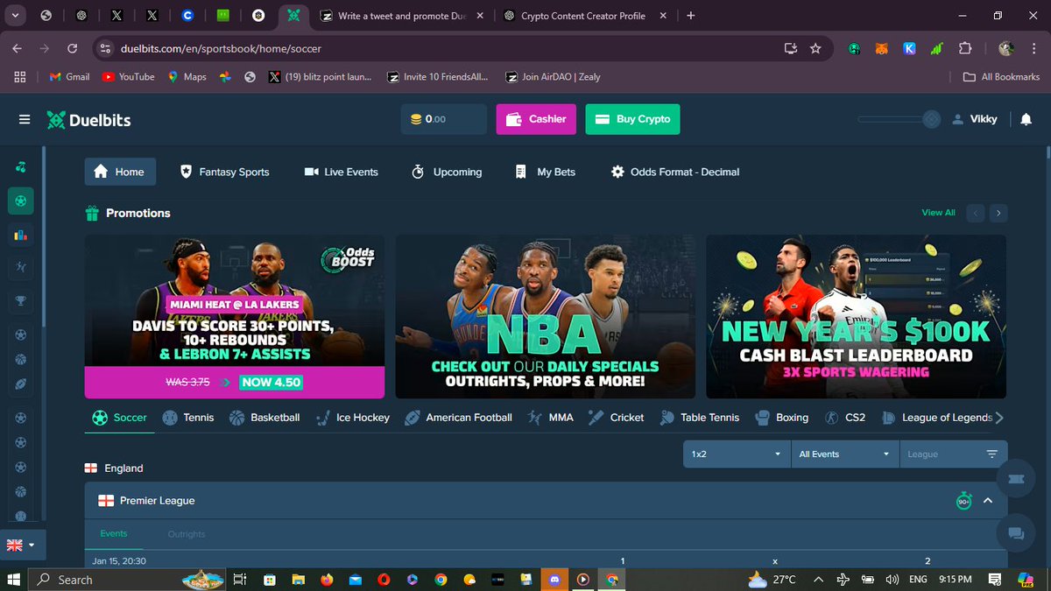Switch to Live Events tab
1051x591 pixels.
click(341, 172)
